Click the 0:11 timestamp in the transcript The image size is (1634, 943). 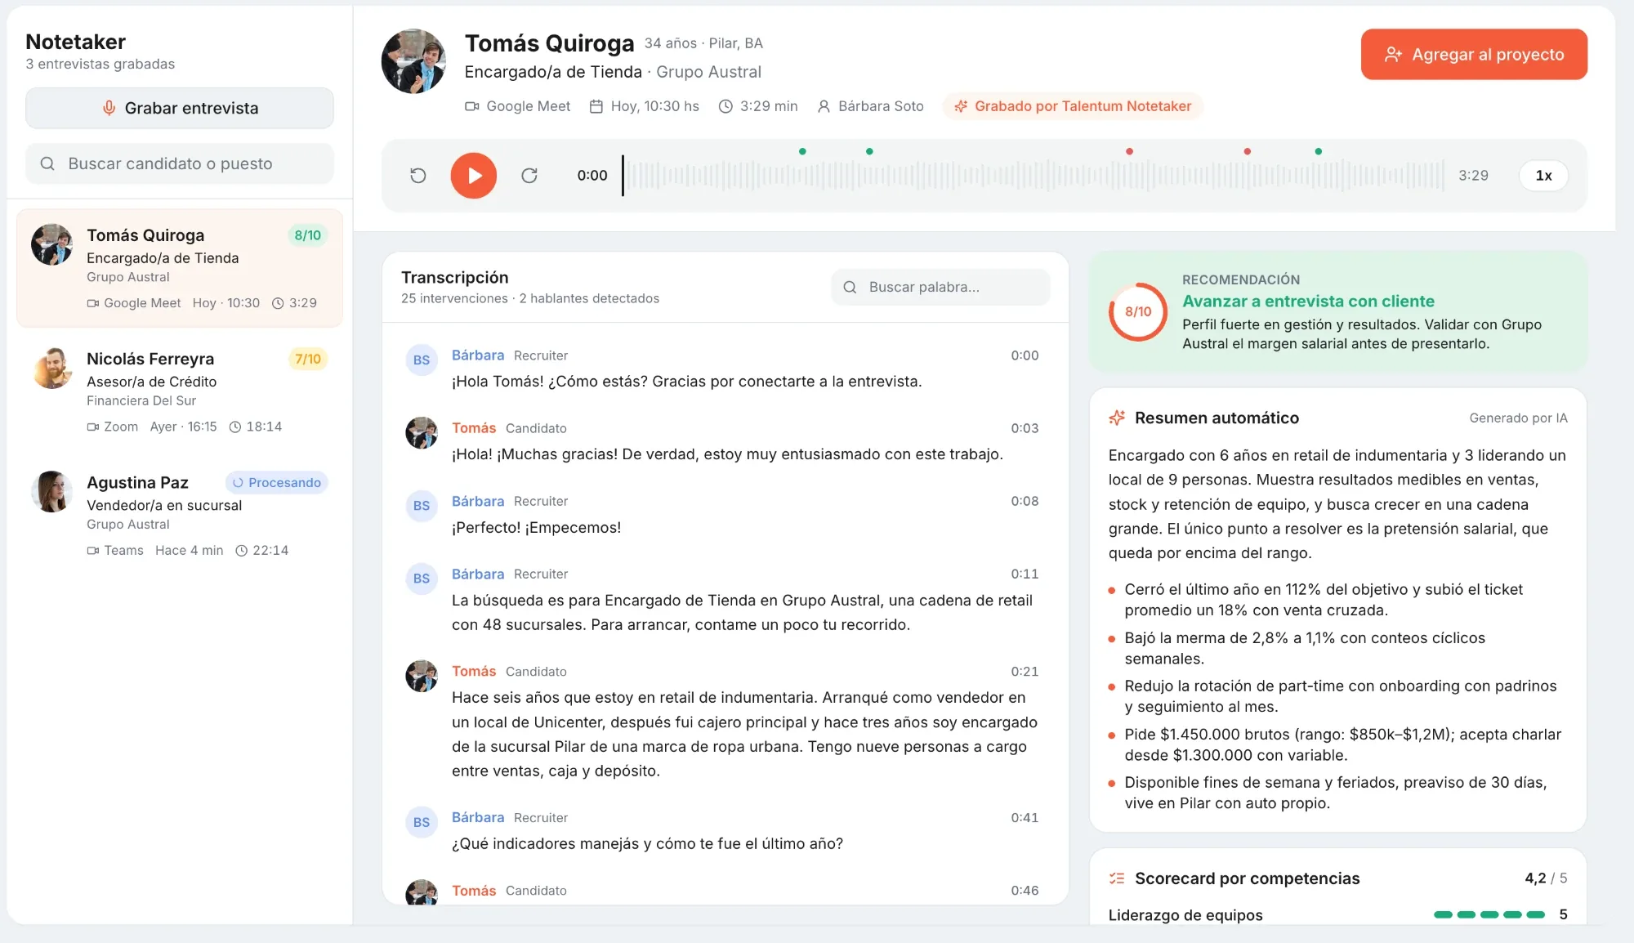[x=1025, y=574]
